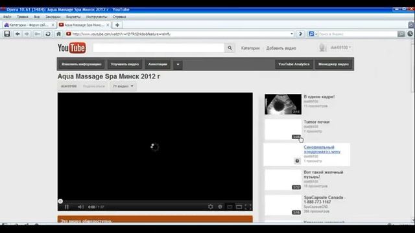Mute the video with the speaker icon
415x233 pixels.
(80, 207)
